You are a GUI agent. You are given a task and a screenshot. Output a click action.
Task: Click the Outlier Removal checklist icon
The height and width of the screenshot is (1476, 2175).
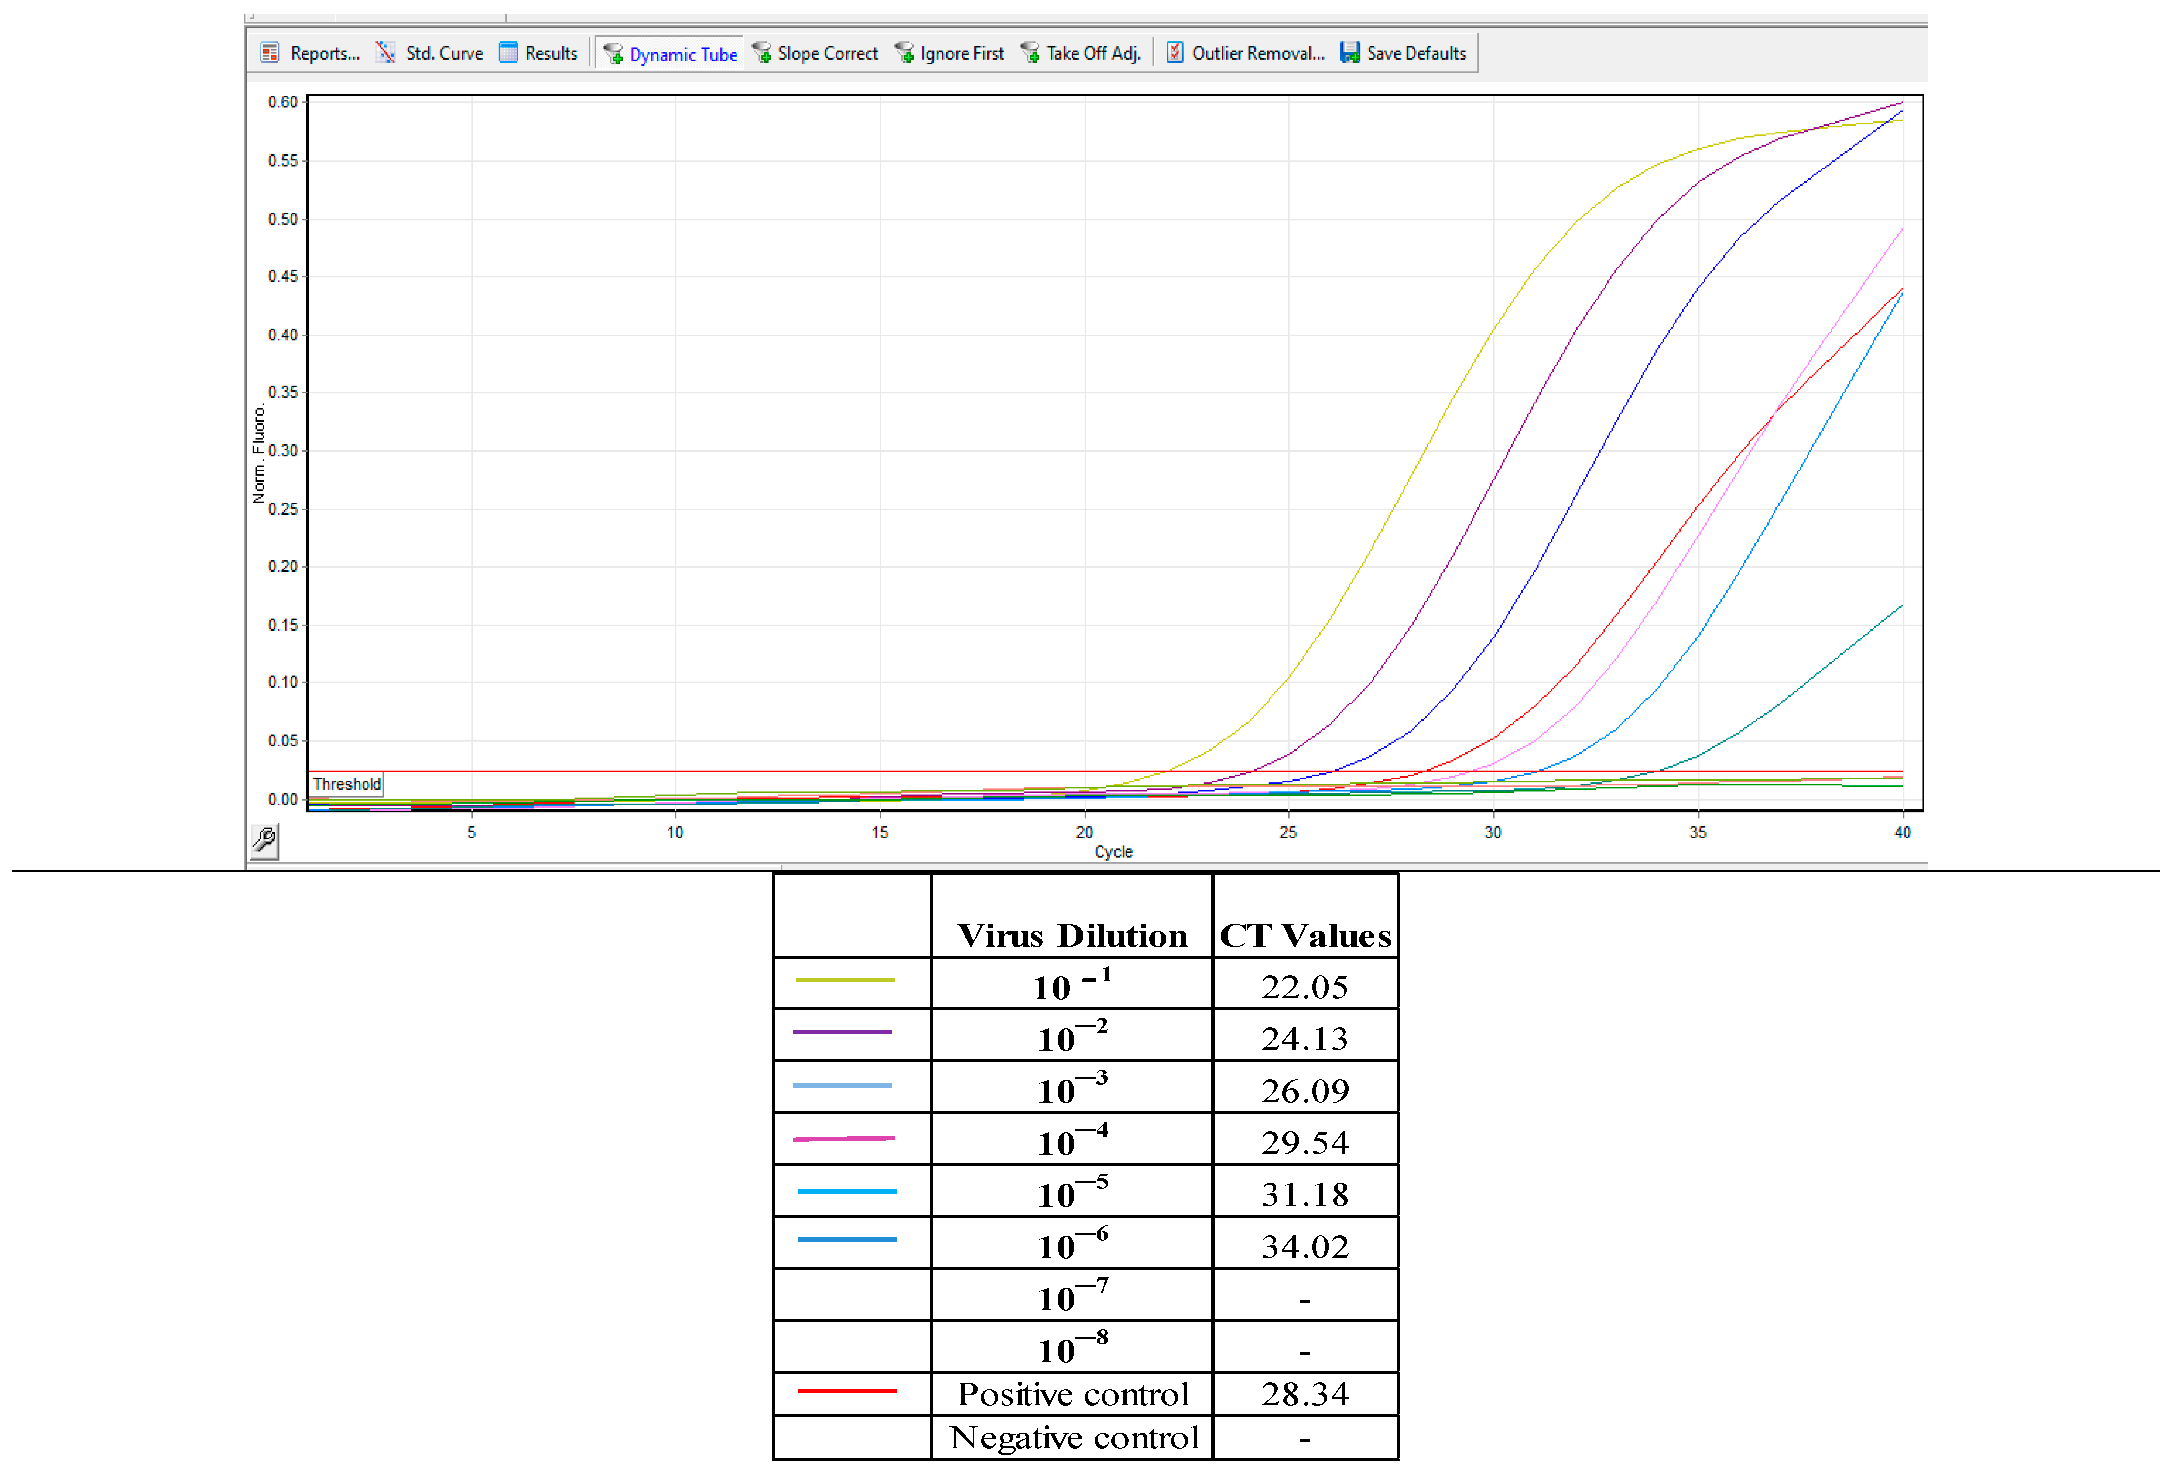click(x=1174, y=52)
